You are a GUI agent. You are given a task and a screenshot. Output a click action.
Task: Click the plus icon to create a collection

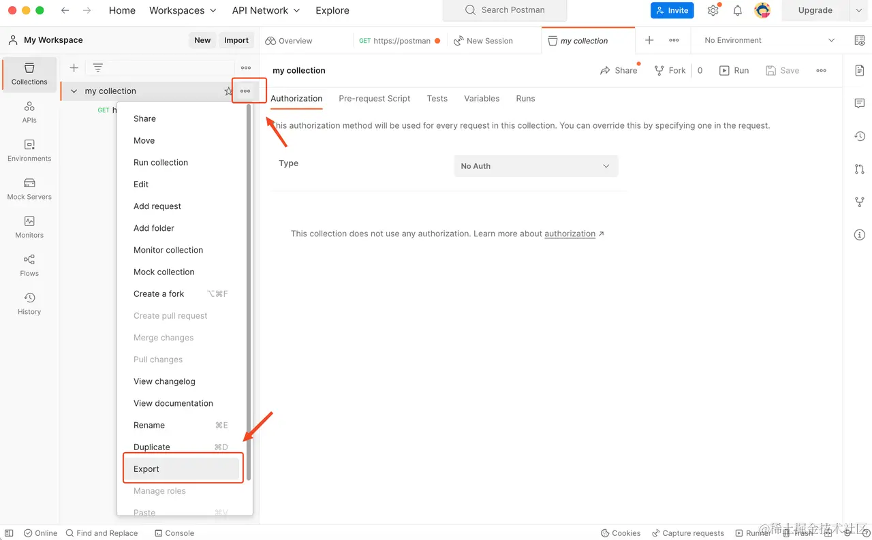coord(74,67)
